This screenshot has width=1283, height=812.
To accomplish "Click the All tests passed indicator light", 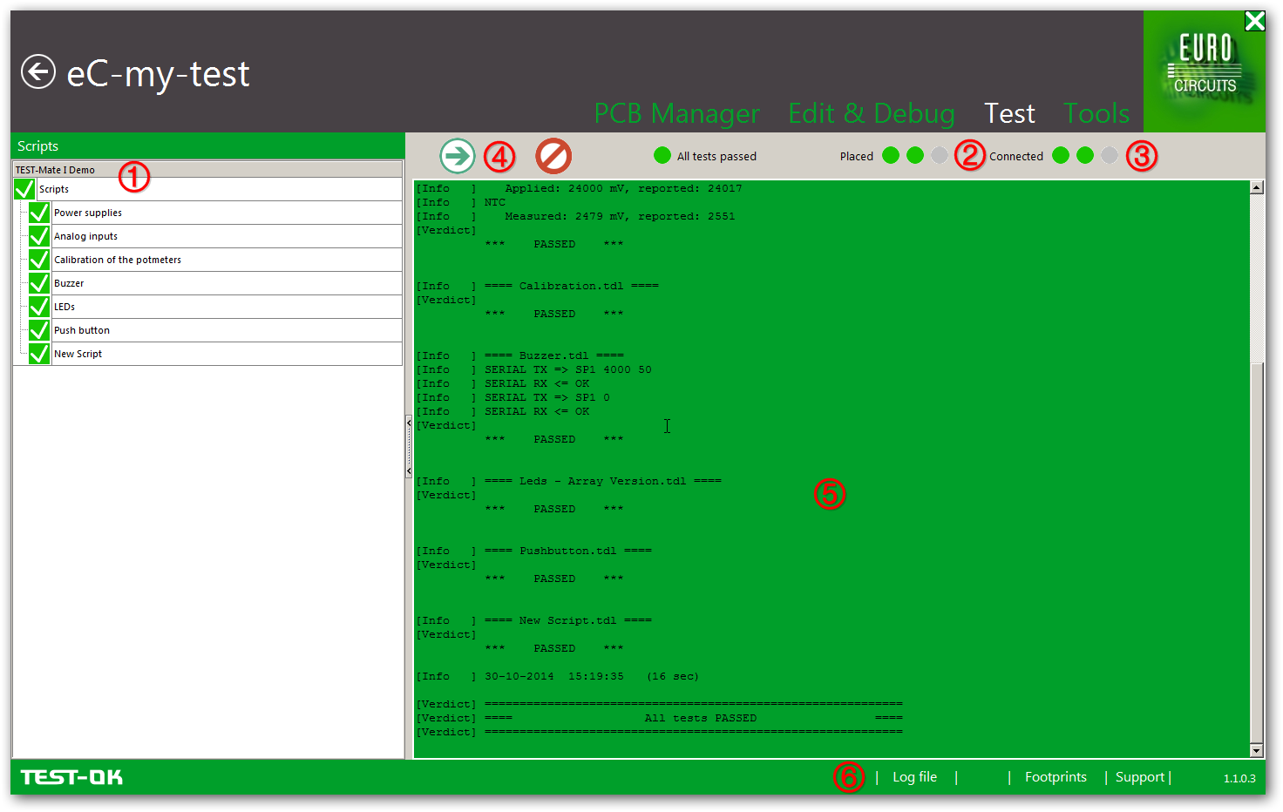I will click(x=662, y=155).
